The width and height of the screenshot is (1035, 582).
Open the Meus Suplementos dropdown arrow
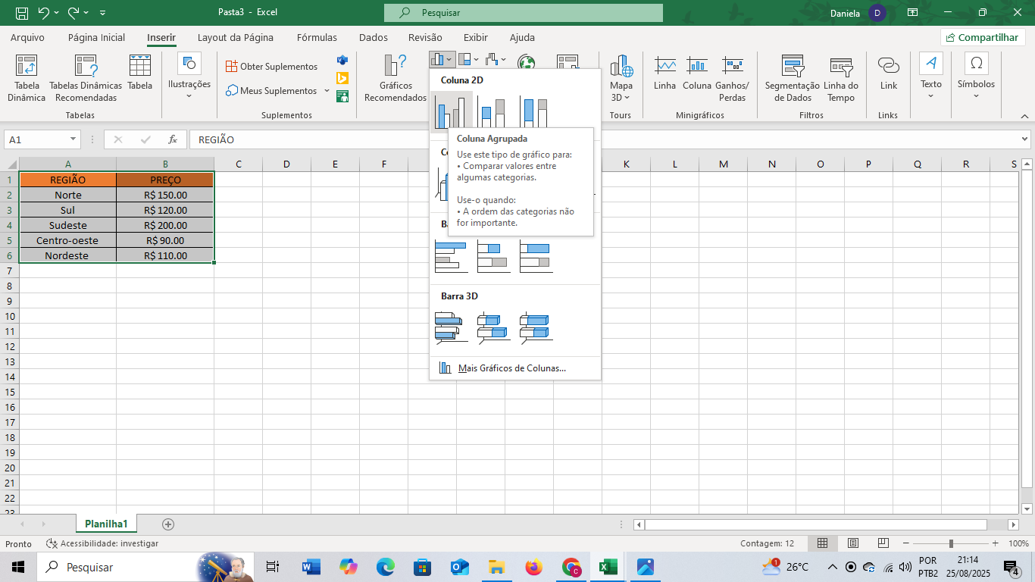coord(327,91)
